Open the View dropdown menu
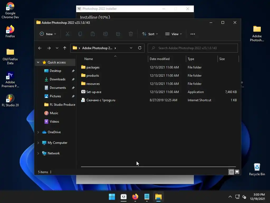Screen dimensions: 270x203 click(x=173, y=34)
